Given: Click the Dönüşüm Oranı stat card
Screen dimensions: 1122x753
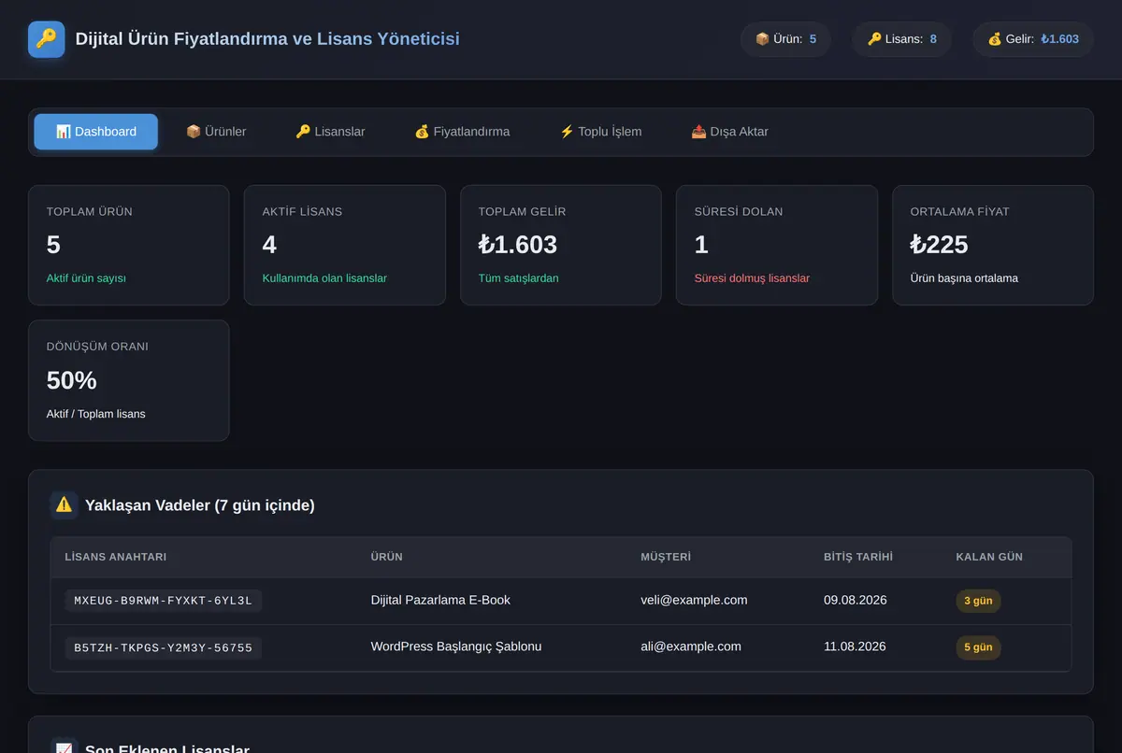Looking at the screenshot, I should click(x=129, y=380).
